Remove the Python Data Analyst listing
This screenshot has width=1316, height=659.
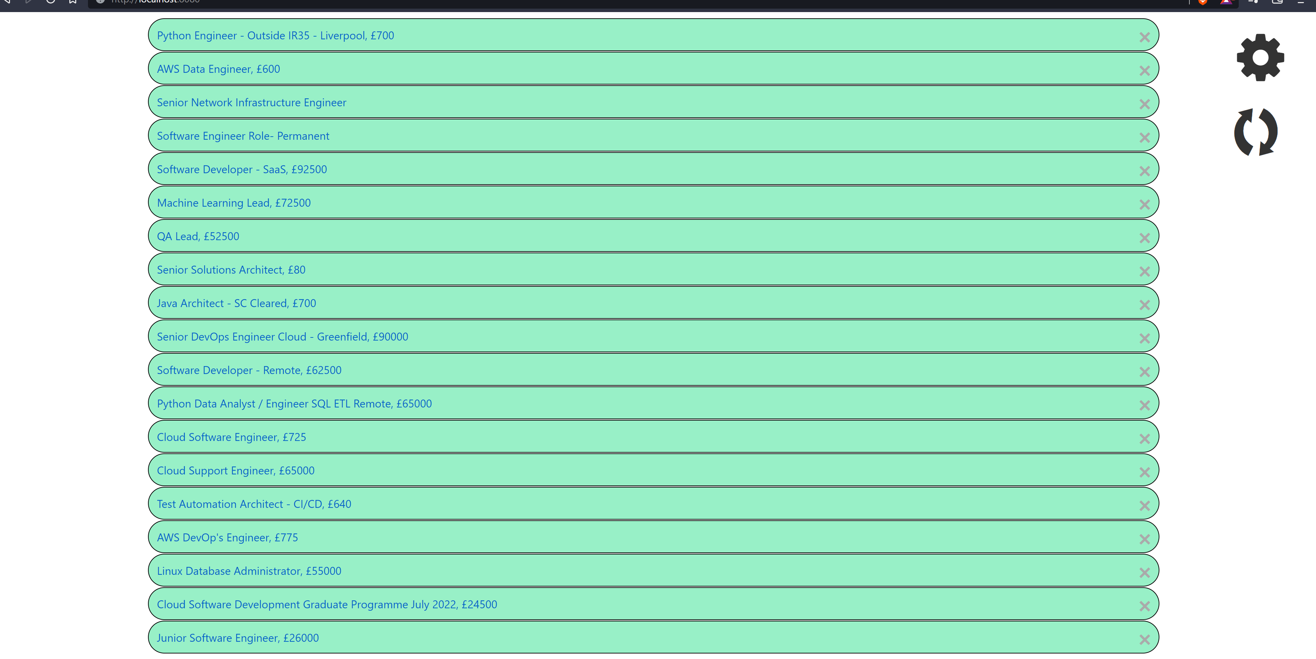pyautogui.click(x=1144, y=406)
